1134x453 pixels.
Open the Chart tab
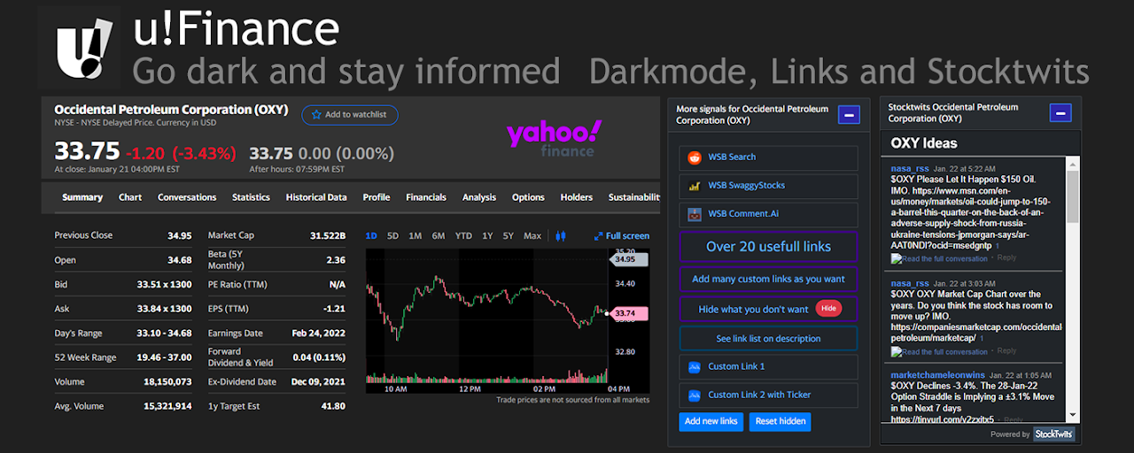click(x=130, y=197)
